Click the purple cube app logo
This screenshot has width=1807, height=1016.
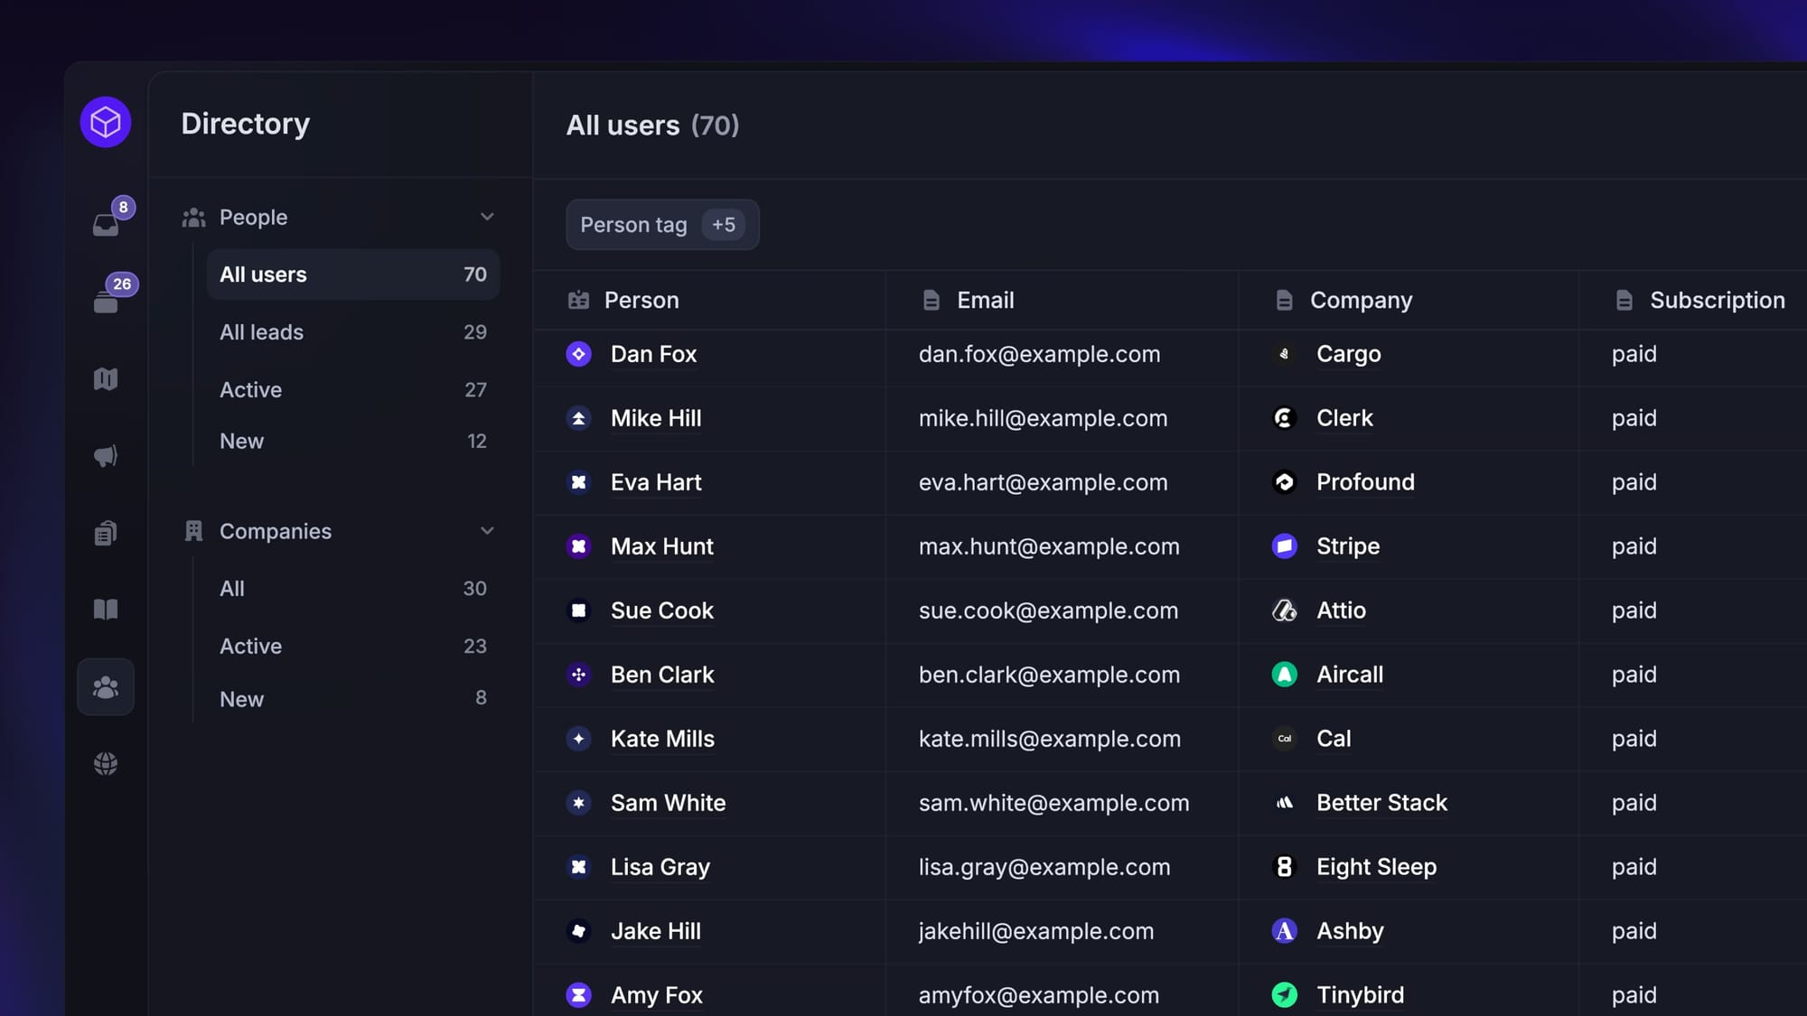106,122
